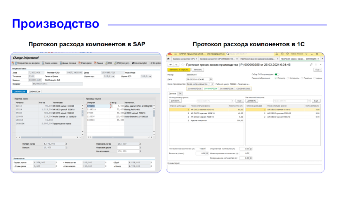
Task: Select Админ display mode radio
Action: point(314,78)
